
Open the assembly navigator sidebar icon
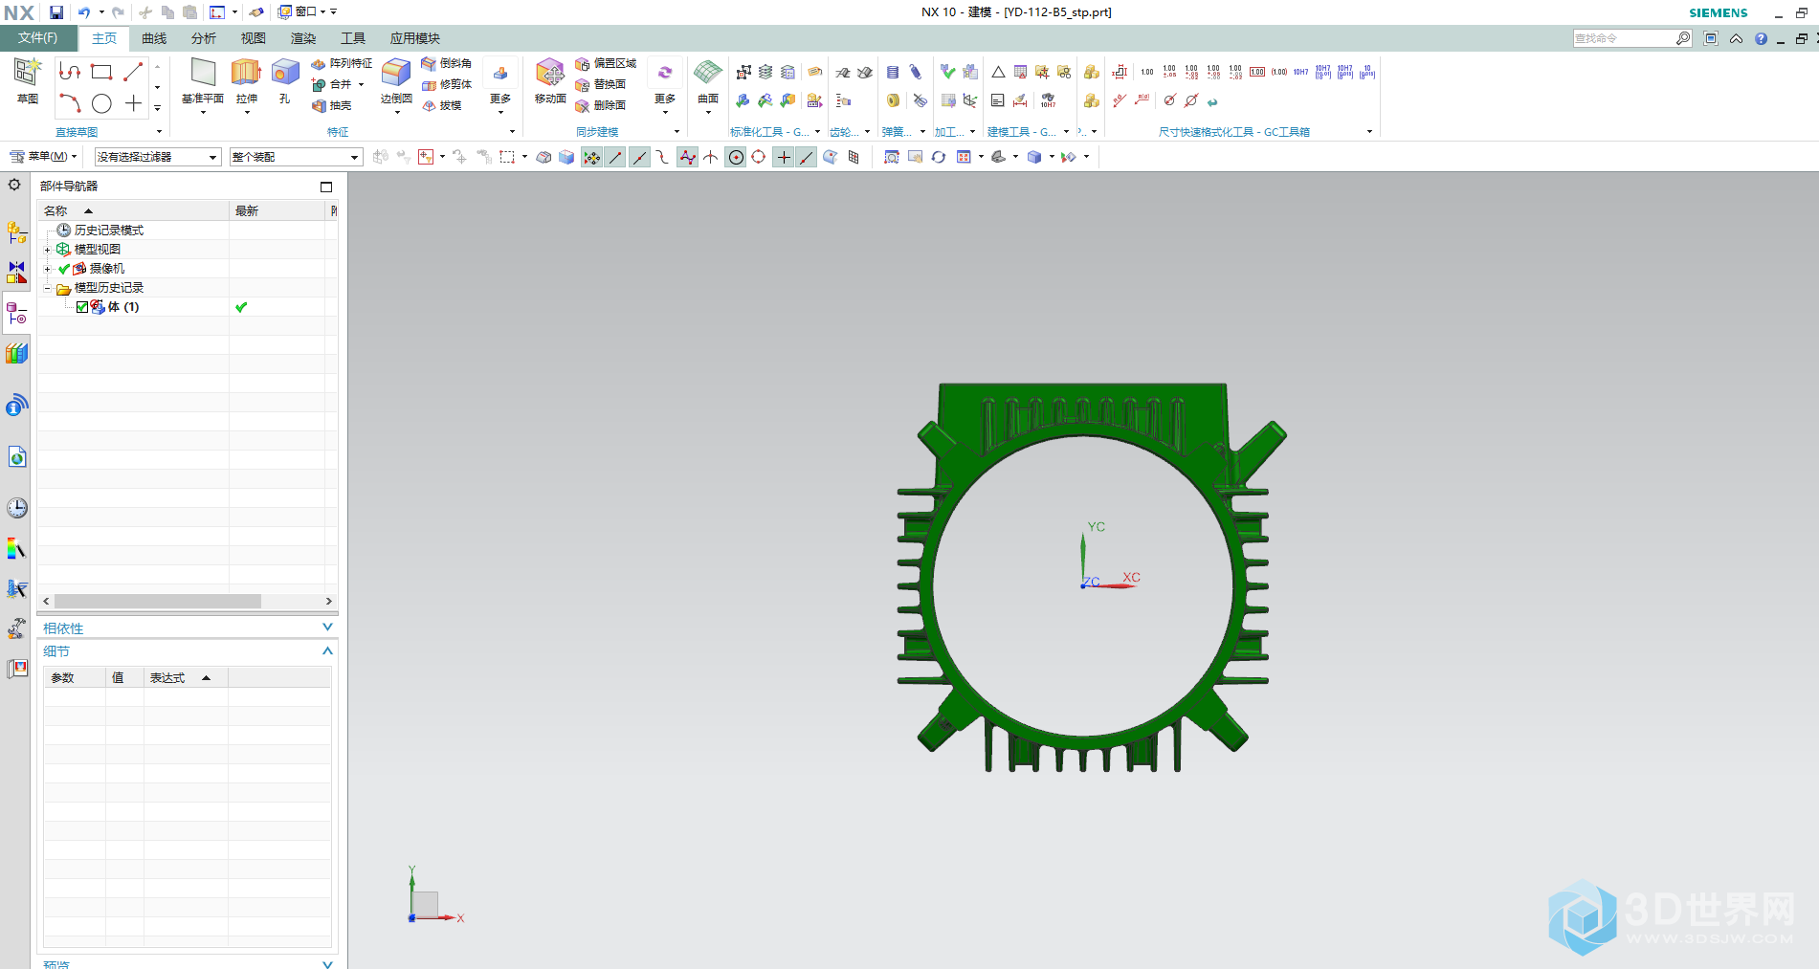[16, 232]
